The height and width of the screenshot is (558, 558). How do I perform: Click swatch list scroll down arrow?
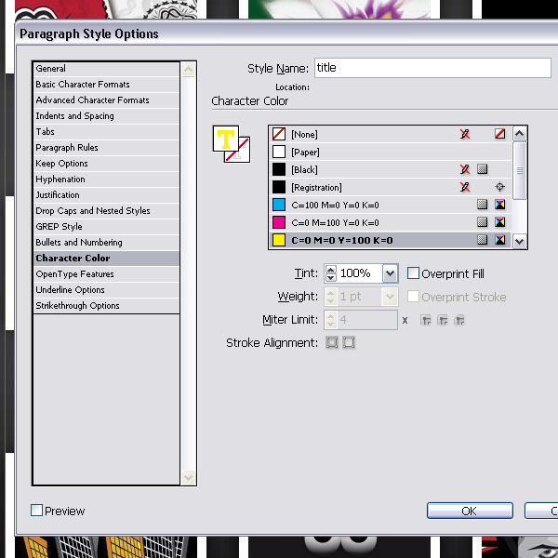520,241
